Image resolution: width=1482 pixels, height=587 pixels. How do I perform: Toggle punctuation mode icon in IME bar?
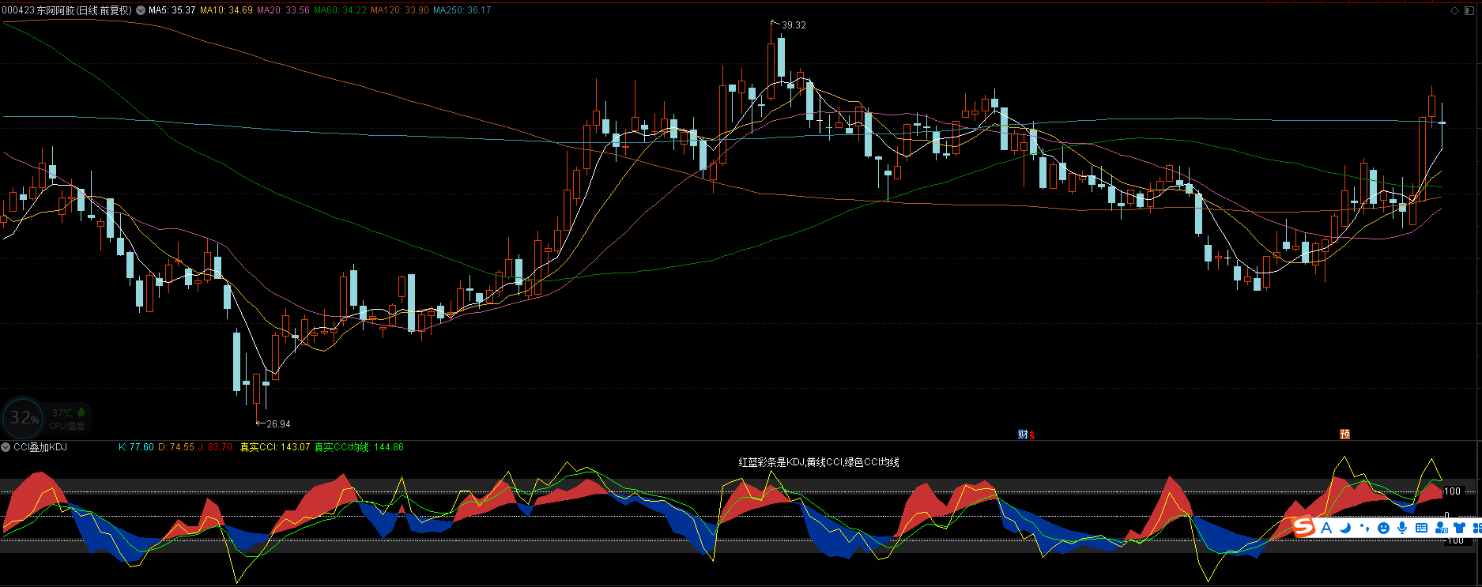click(x=1364, y=528)
